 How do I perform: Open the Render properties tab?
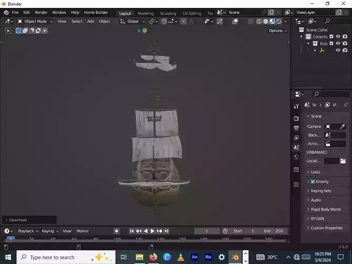coord(297,118)
